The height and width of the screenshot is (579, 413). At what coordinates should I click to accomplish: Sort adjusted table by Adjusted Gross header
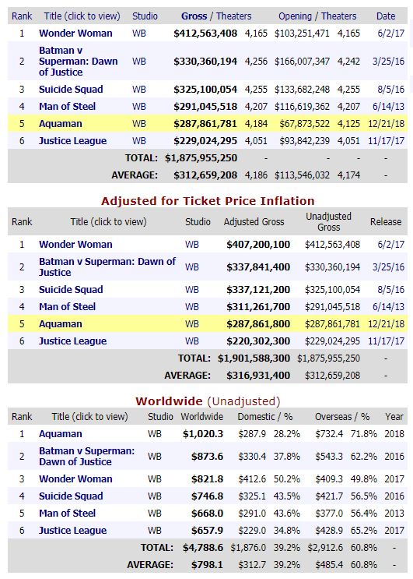[x=254, y=222]
